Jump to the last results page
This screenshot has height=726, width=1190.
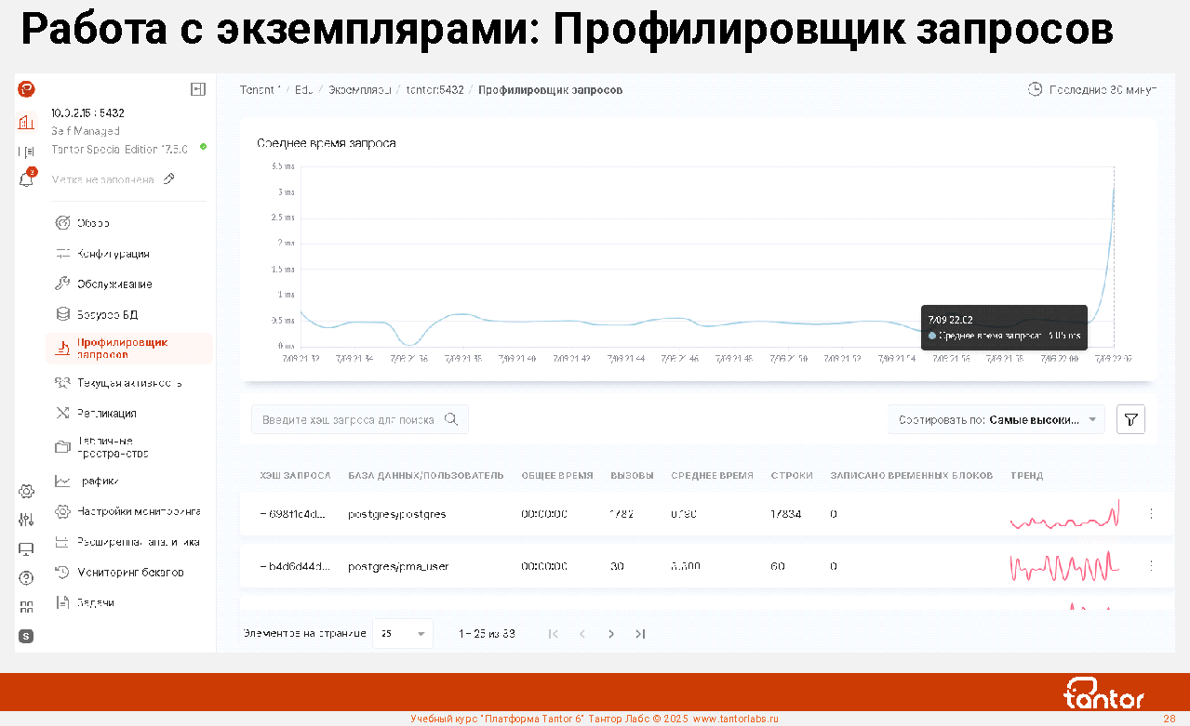640,634
